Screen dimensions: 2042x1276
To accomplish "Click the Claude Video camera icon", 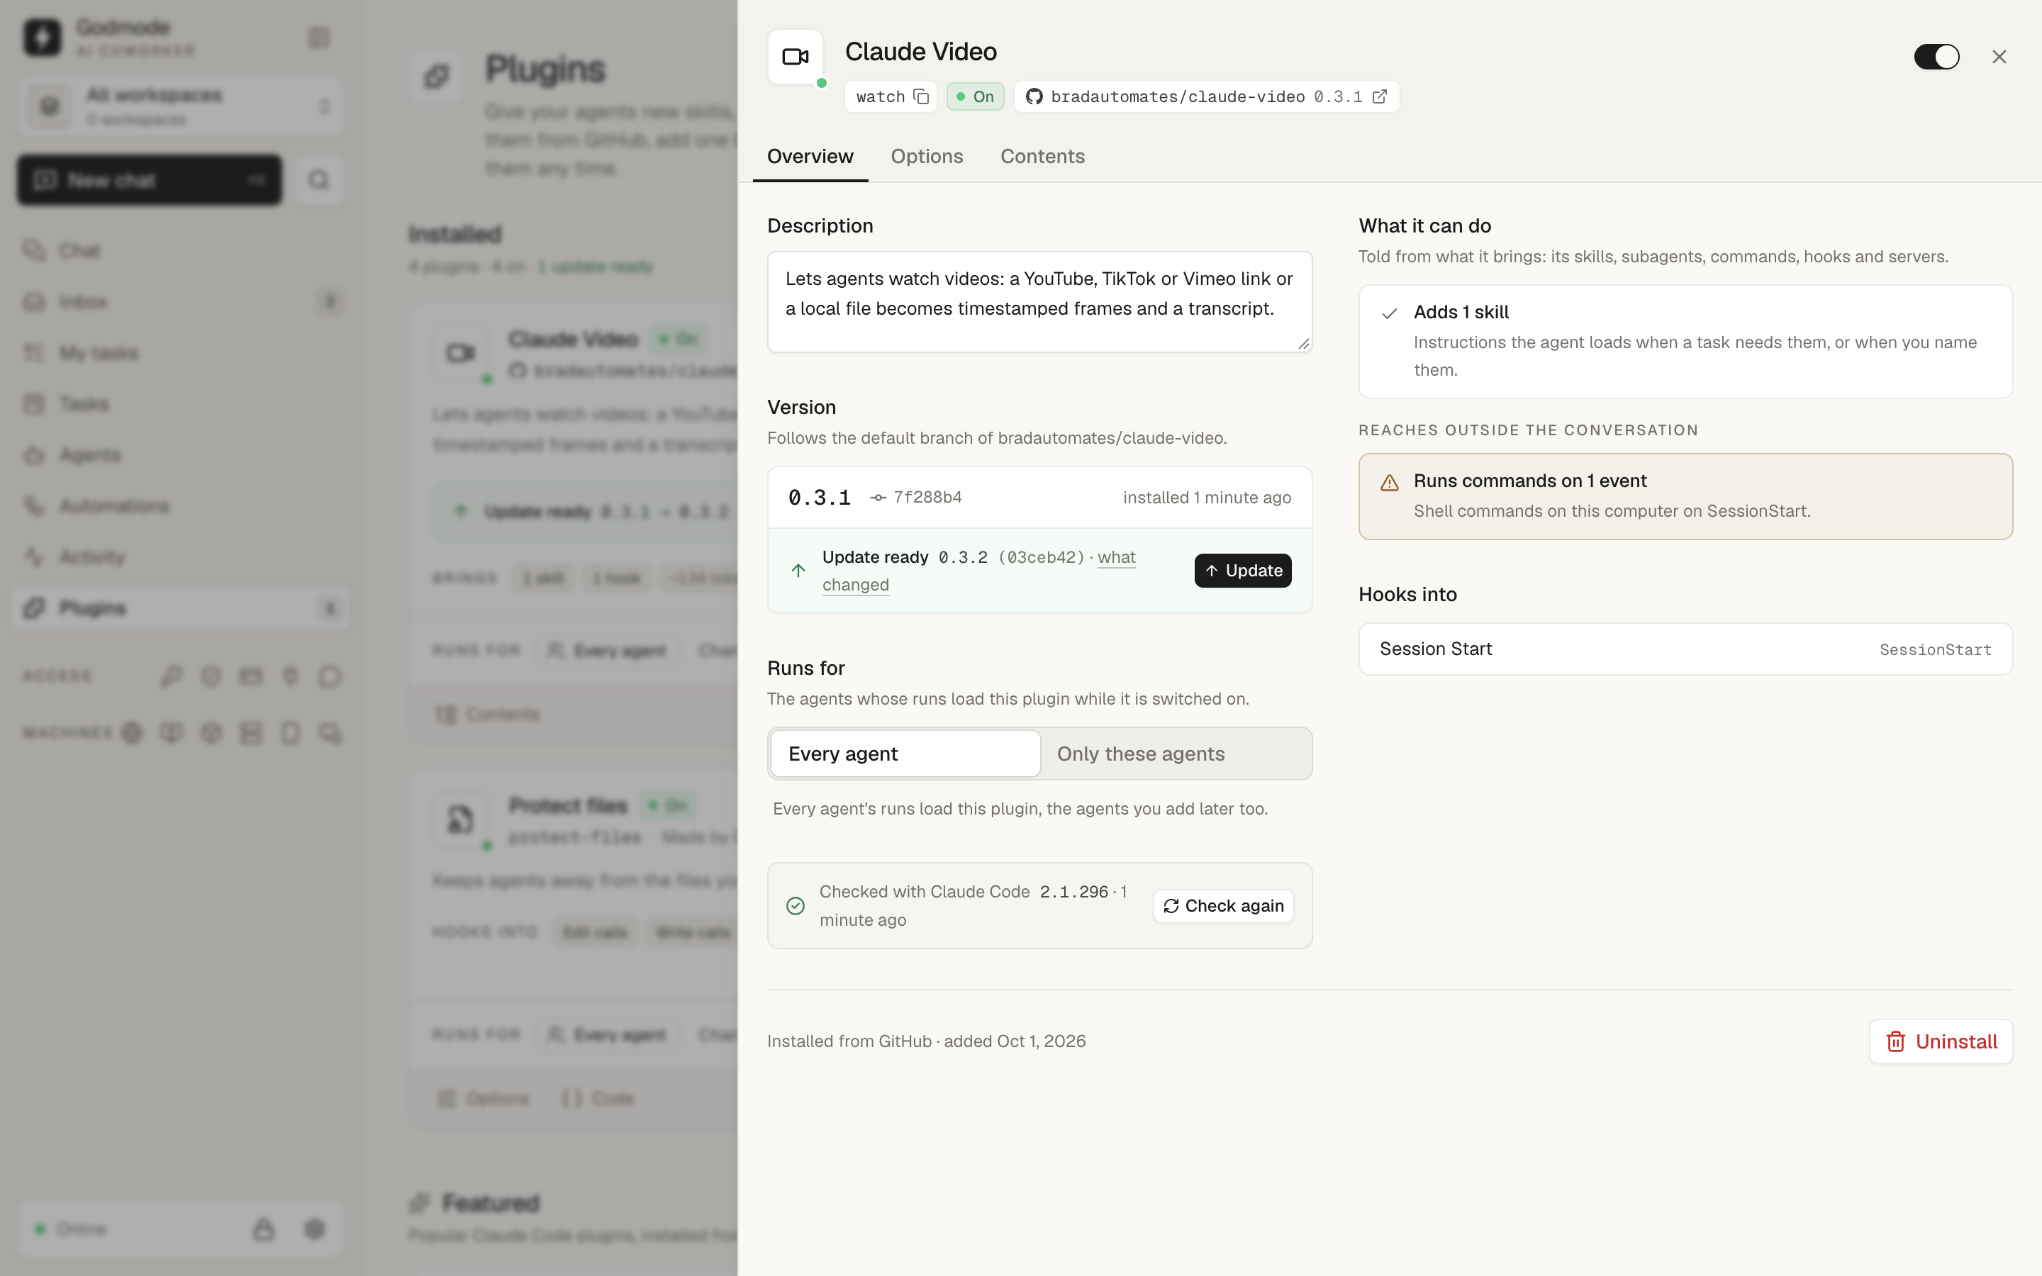I will [795, 57].
